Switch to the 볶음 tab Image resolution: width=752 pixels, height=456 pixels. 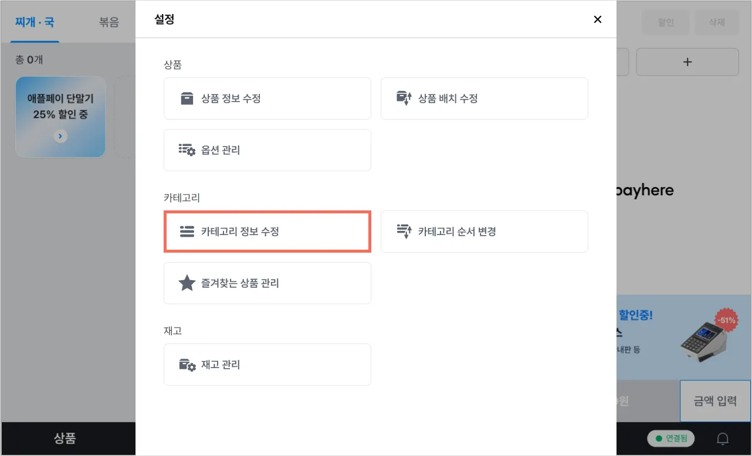coord(109,22)
